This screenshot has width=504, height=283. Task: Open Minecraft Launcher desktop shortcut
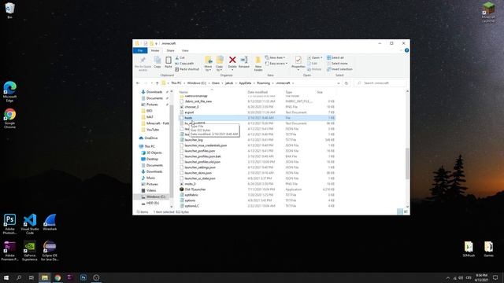pyautogui.click(x=488, y=13)
